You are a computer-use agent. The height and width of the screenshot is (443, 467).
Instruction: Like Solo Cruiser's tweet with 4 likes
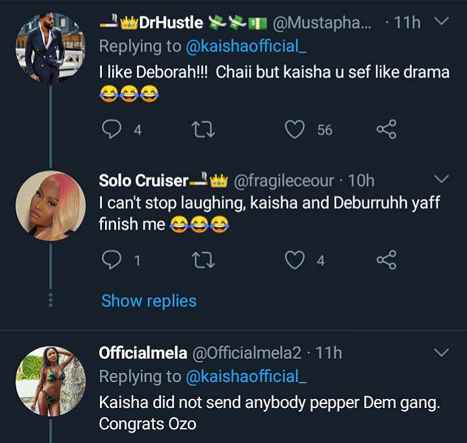click(295, 261)
